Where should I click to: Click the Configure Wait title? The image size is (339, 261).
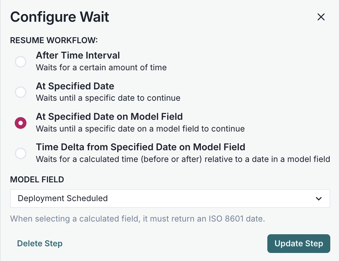(x=59, y=17)
